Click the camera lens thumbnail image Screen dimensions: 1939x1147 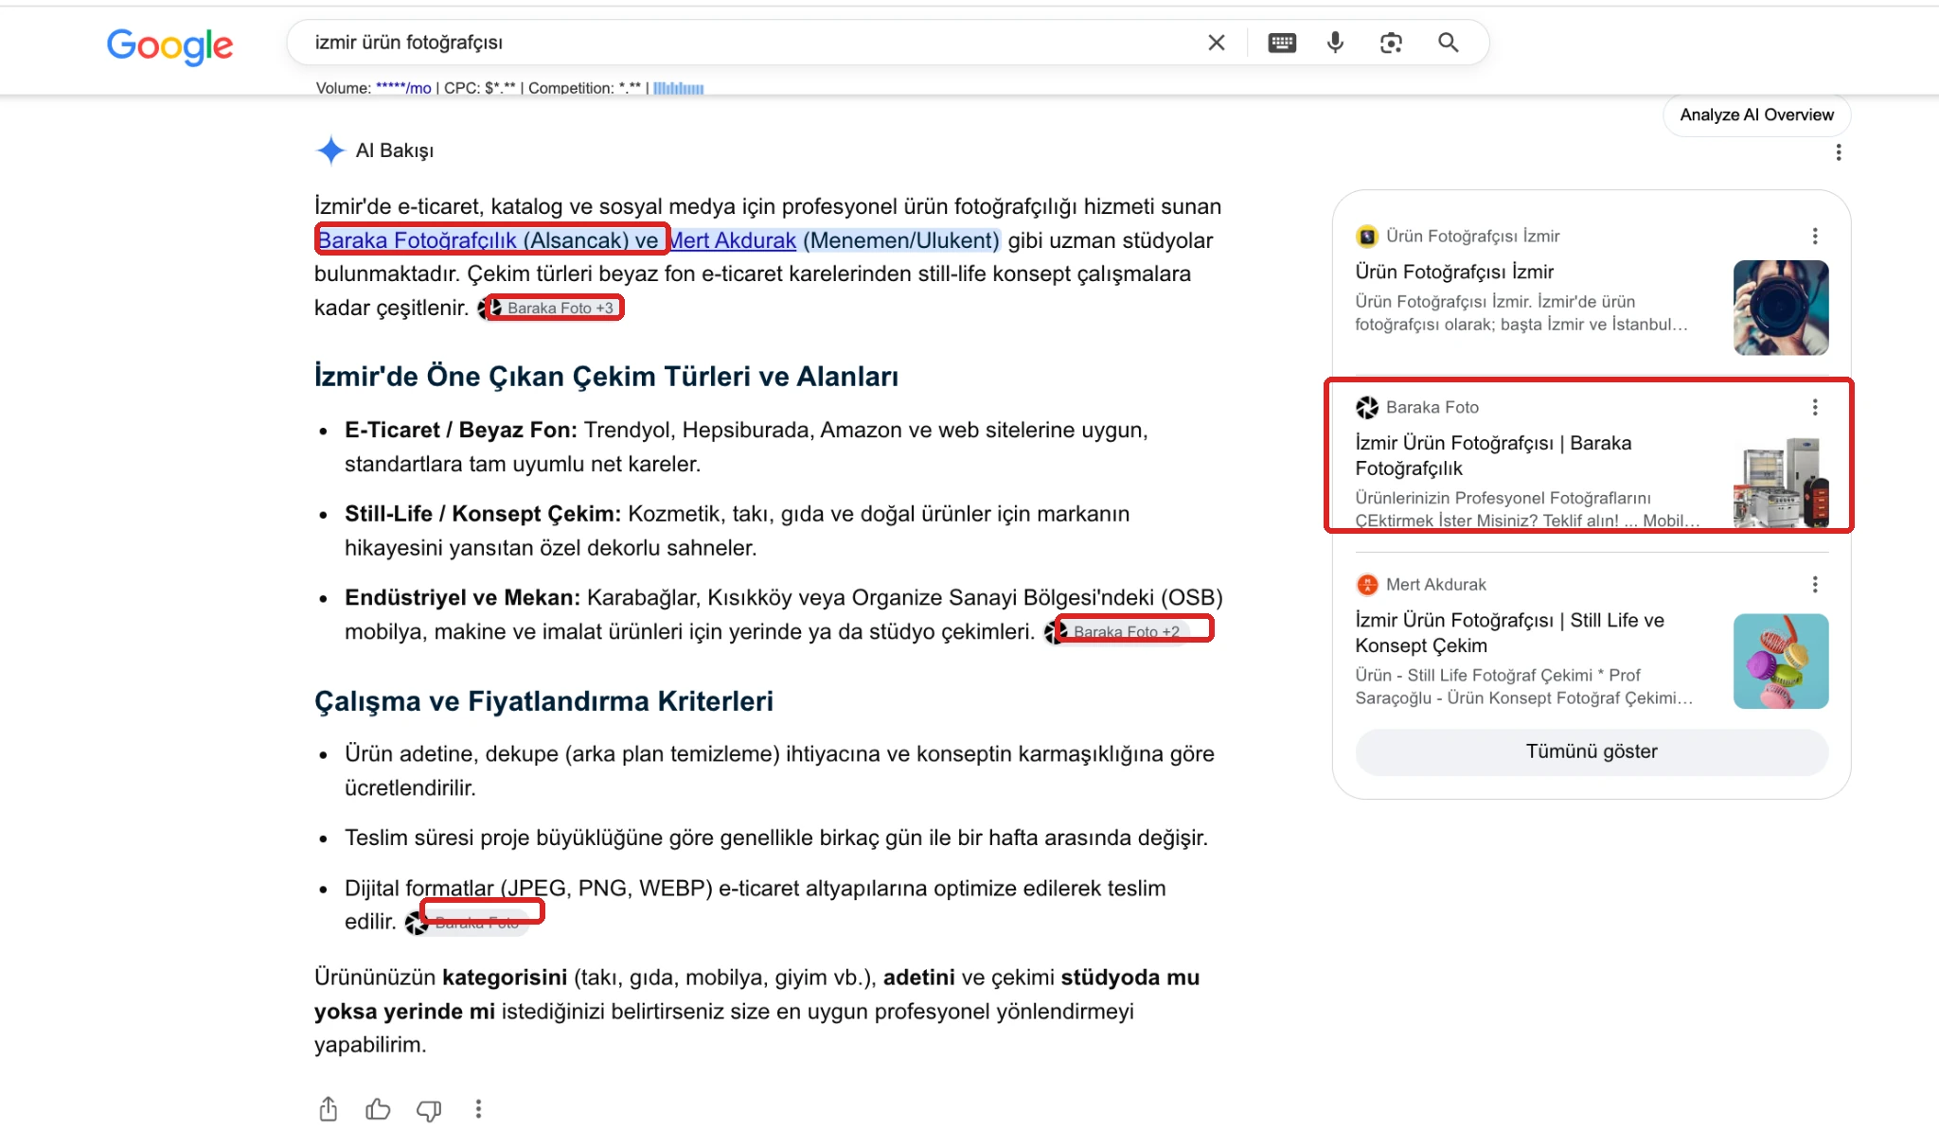pos(1780,308)
